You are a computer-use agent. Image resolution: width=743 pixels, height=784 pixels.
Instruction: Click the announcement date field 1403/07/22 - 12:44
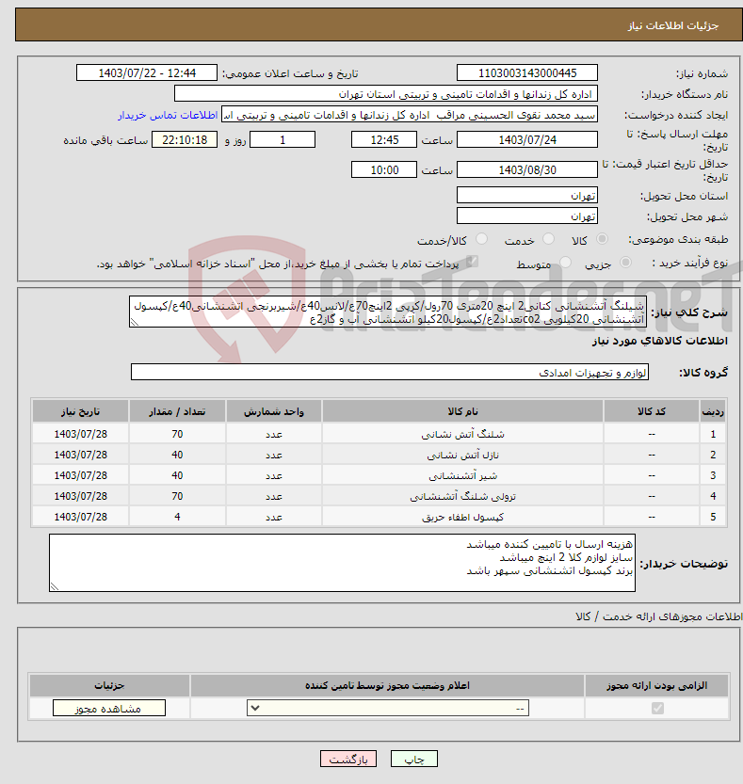coord(147,73)
